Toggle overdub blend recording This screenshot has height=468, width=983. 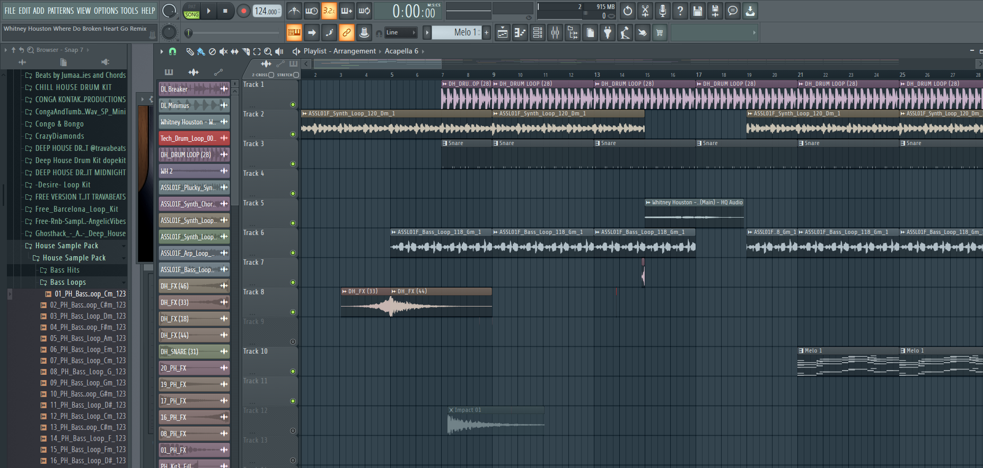[x=347, y=11]
